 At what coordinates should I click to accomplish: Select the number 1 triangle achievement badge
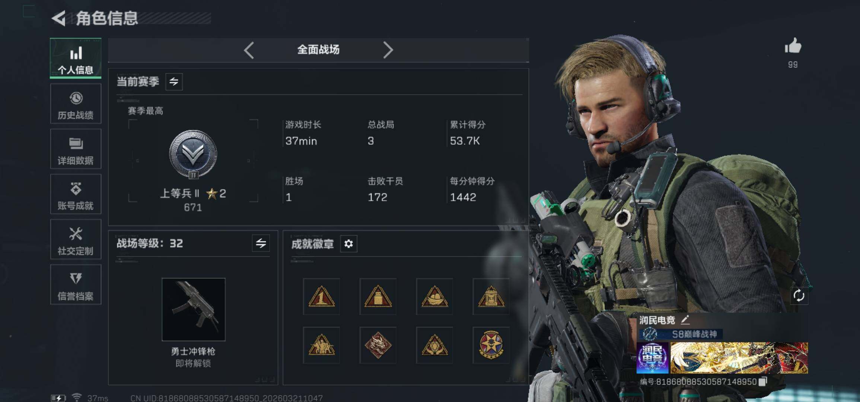pos(321,297)
